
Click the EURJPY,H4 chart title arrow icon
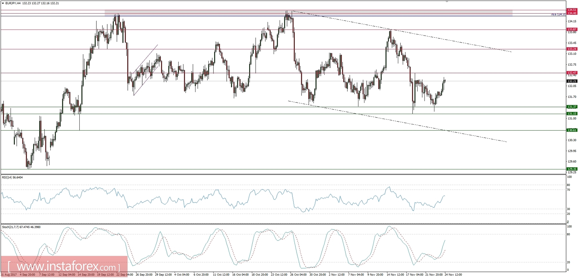tap(3, 3)
